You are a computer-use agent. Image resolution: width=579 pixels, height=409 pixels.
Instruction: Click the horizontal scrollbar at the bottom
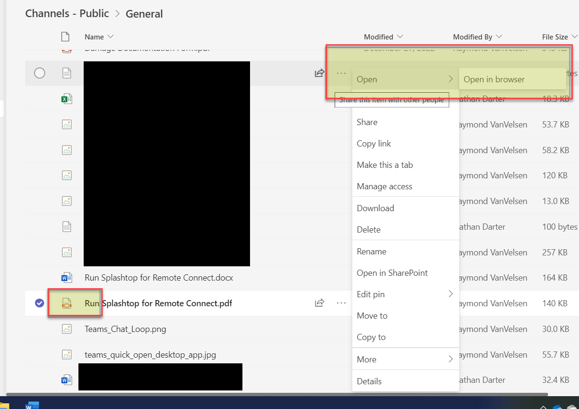[x=277, y=394]
